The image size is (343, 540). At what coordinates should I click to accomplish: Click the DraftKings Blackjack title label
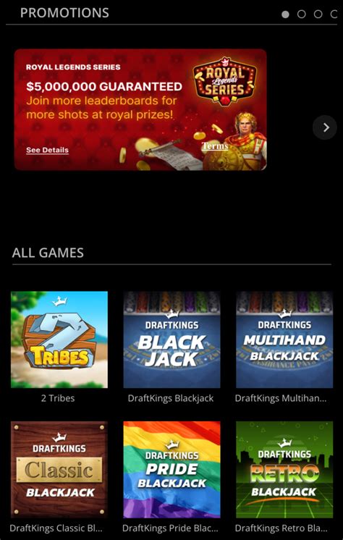click(x=171, y=398)
